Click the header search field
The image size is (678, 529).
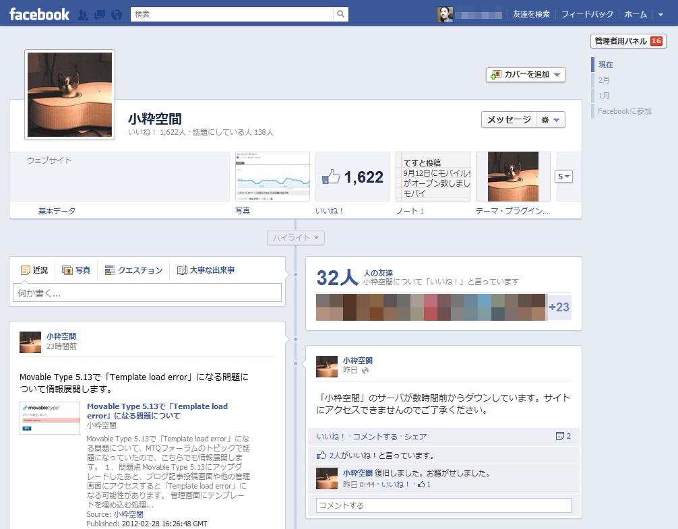click(x=233, y=14)
